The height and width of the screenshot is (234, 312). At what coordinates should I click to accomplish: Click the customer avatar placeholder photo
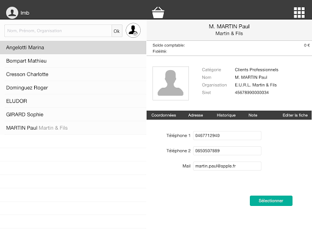171,83
